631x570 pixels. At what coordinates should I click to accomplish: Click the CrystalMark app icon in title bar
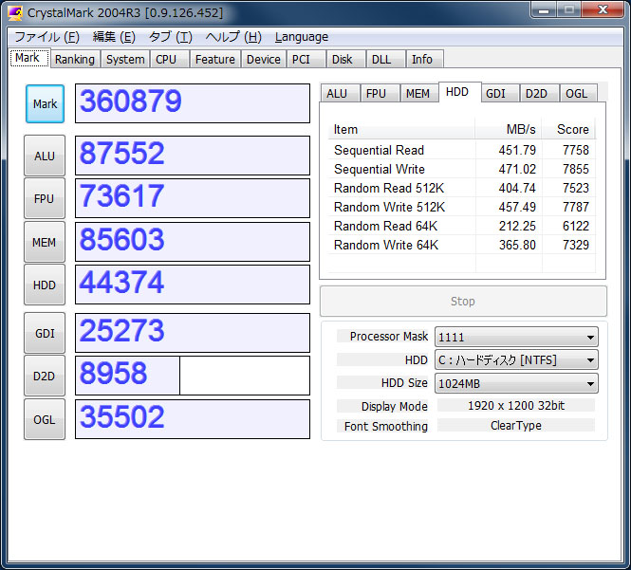[x=14, y=13]
